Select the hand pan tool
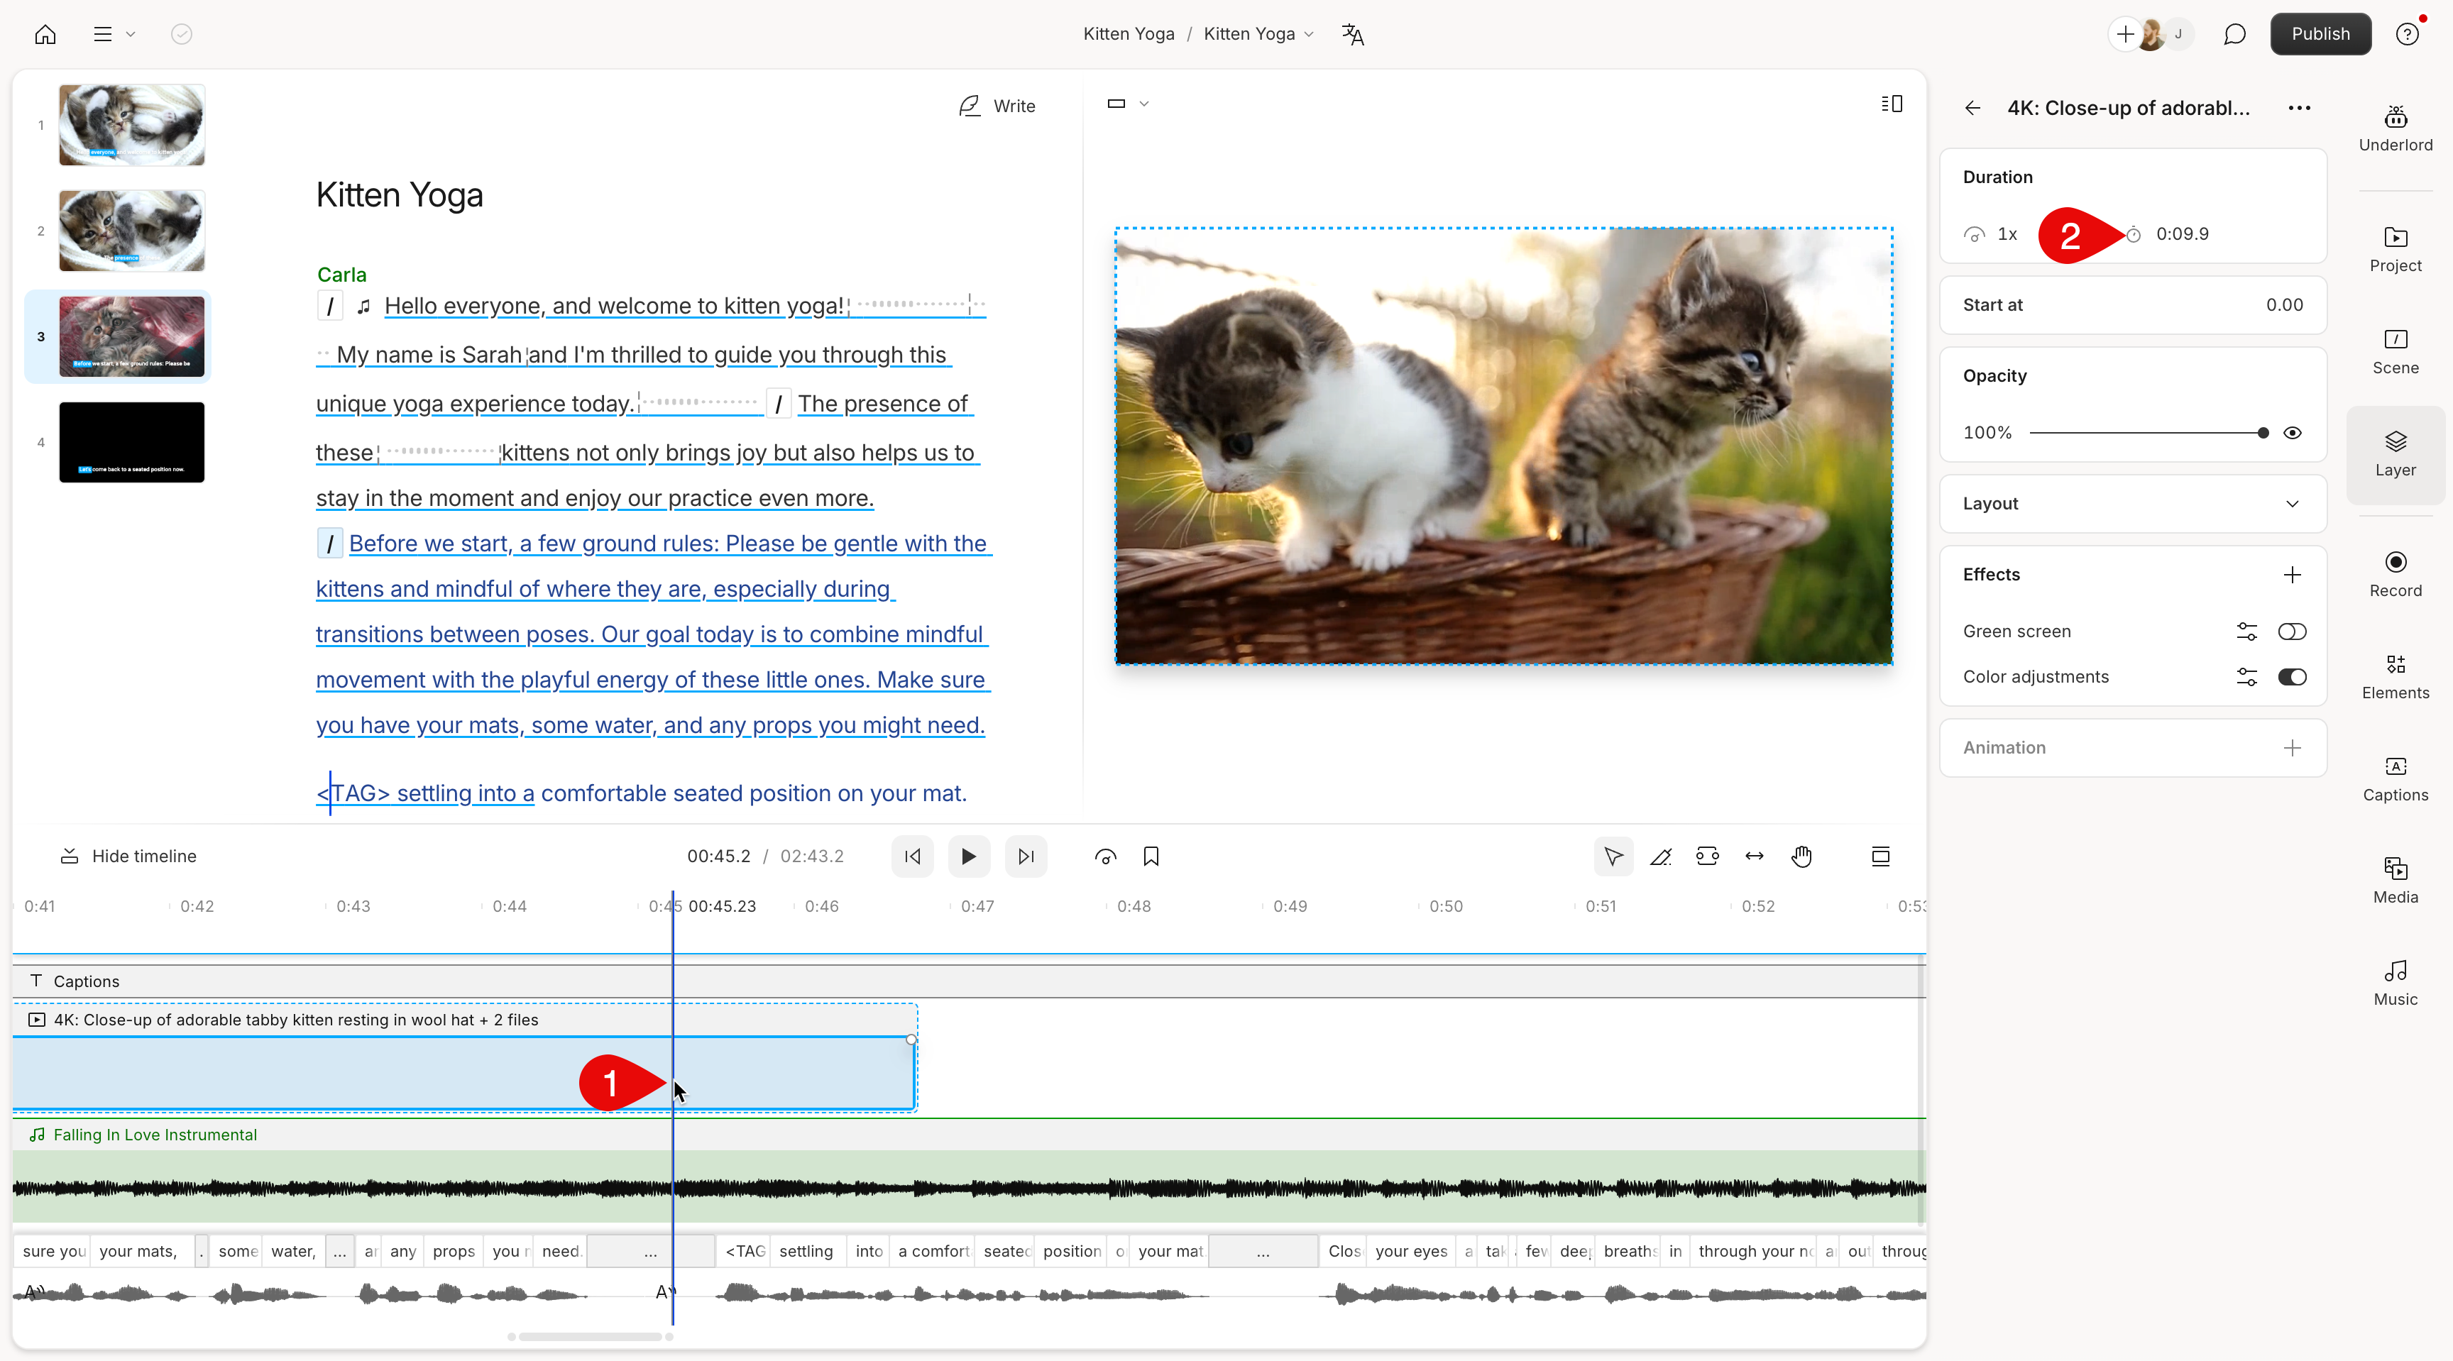 coord(1801,856)
